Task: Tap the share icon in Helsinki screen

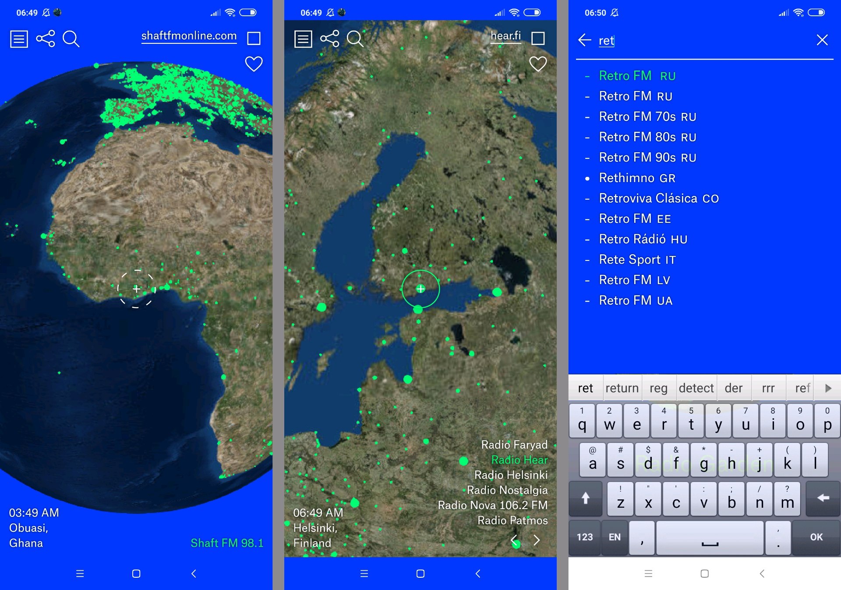Action: [330, 39]
